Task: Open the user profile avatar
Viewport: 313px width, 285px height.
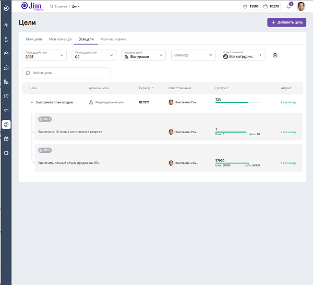Action: tap(301, 7)
